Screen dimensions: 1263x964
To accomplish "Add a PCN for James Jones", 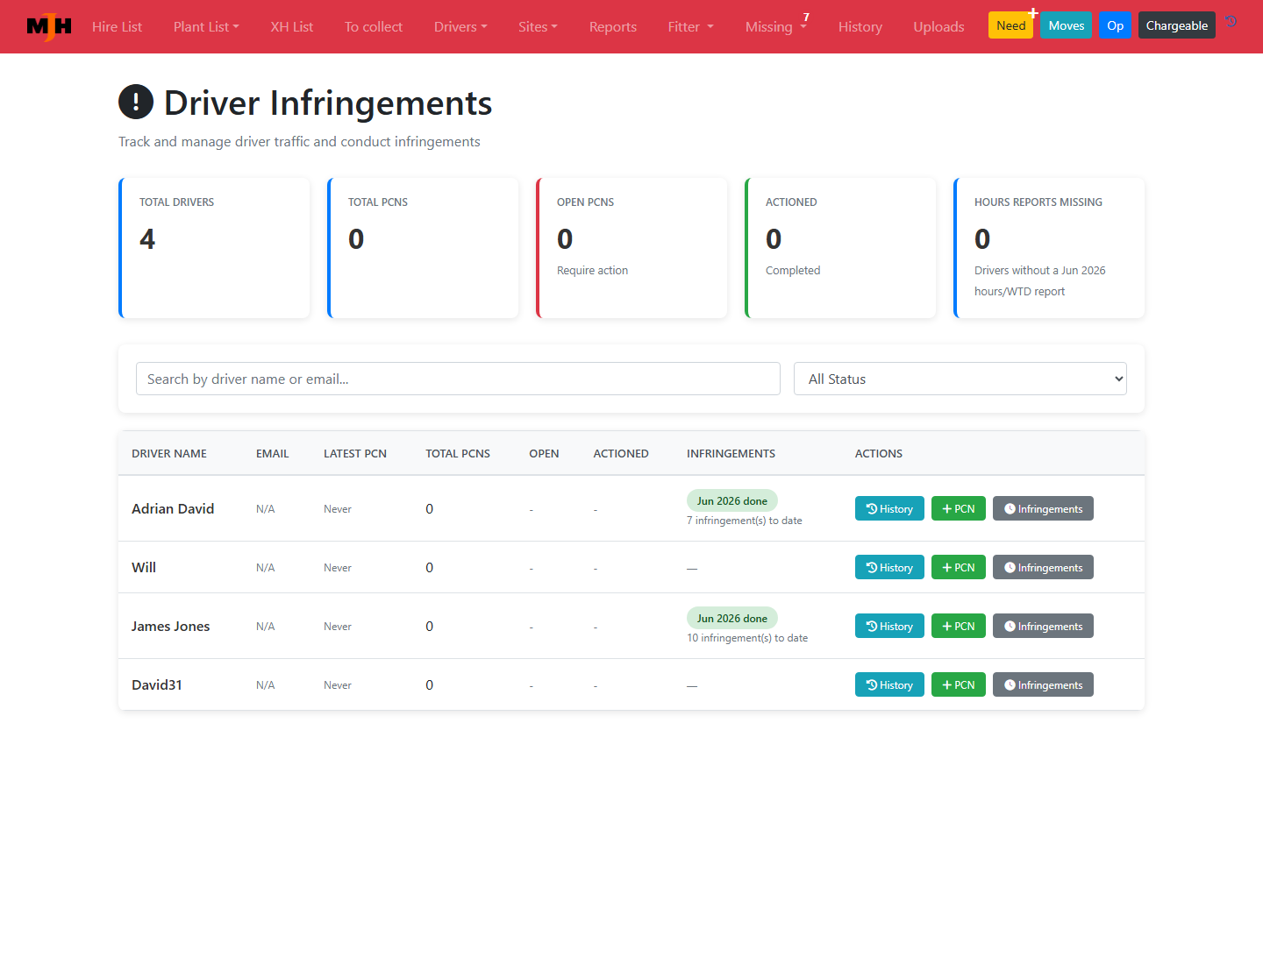I will [959, 626].
